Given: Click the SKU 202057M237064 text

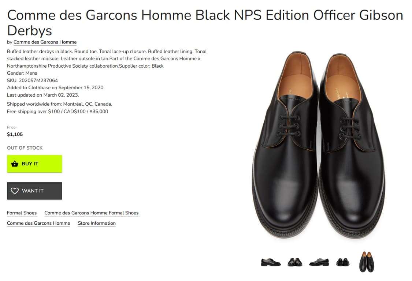Looking at the screenshot, I should point(33,80).
